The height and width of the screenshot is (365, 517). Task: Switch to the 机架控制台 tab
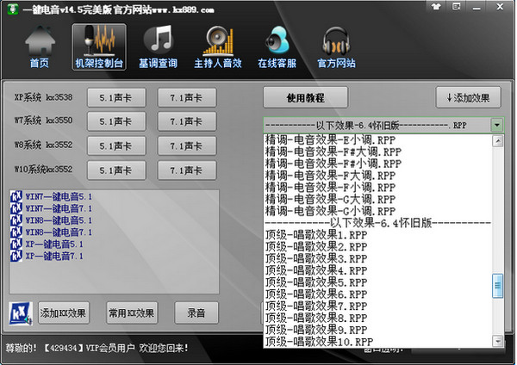click(x=99, y=47)
